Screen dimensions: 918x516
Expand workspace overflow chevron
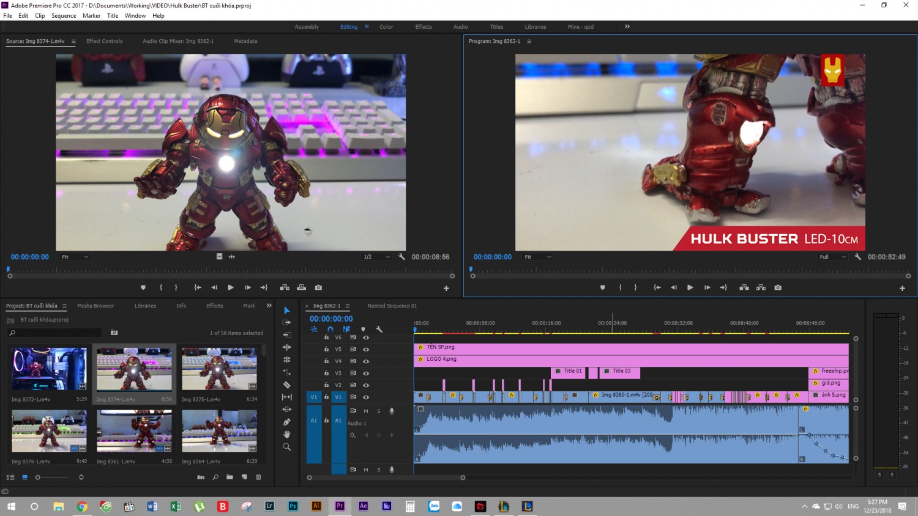click(627, 26)
